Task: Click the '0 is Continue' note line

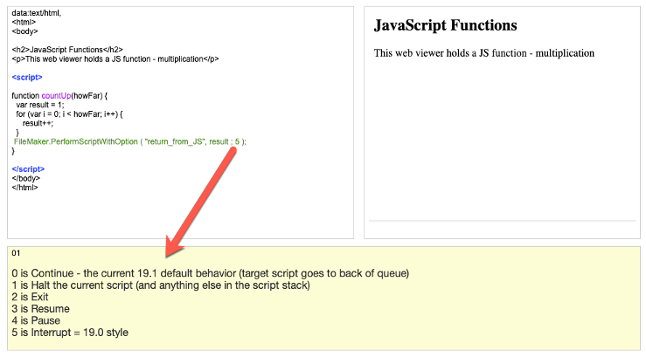Action: (211, 273)
